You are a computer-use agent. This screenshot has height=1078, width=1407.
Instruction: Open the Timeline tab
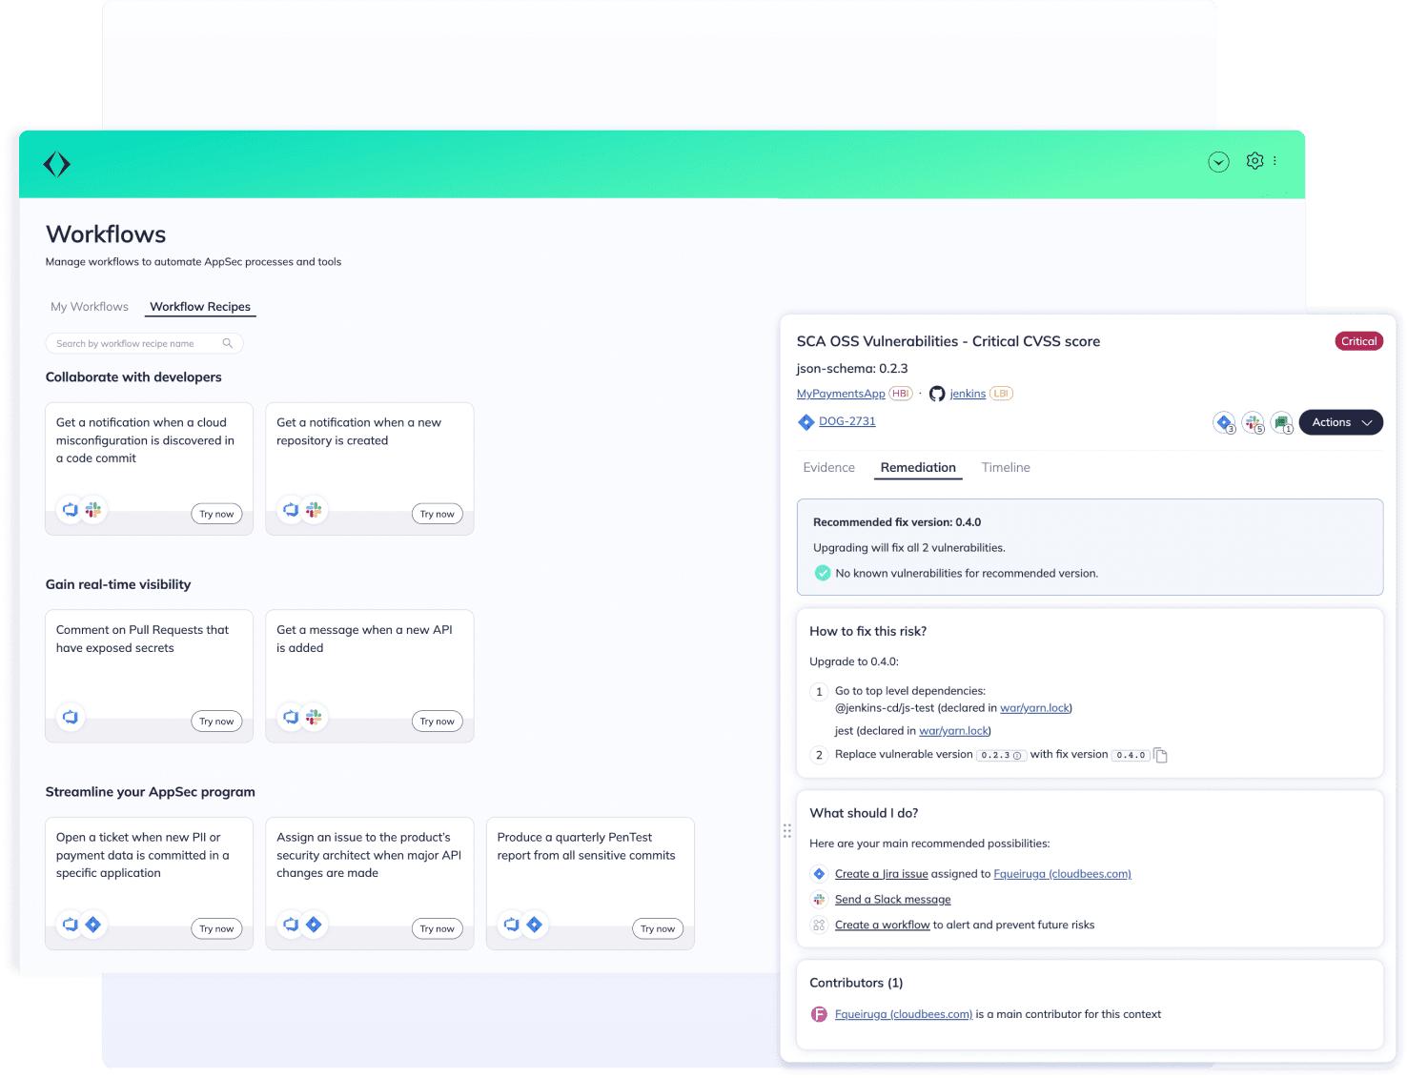tap(1006, 467)
